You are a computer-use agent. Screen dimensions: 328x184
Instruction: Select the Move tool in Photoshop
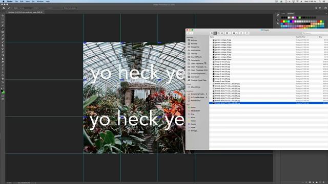(x=3, y=16)
